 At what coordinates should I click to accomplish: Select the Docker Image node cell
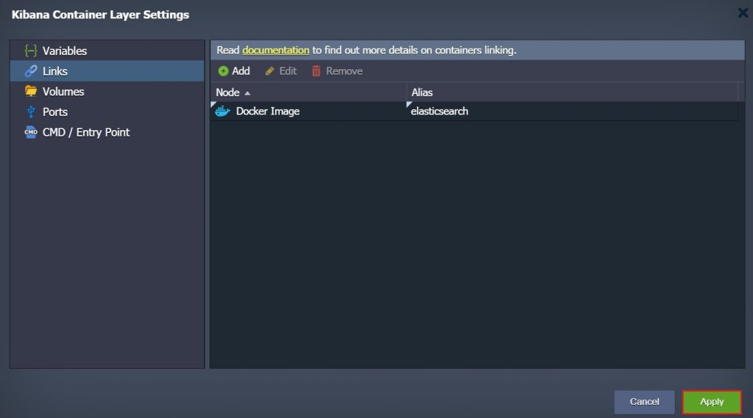308,112
